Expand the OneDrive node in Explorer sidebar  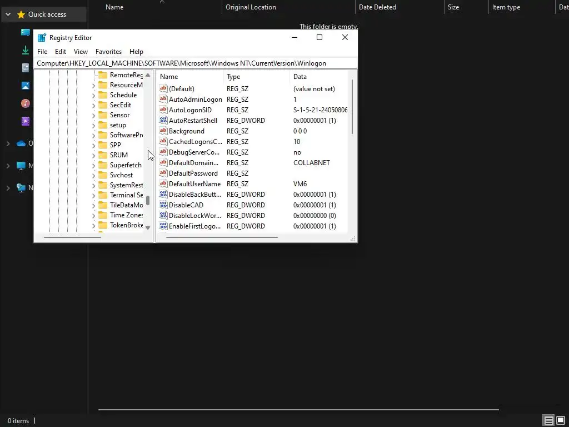click(8, 144)
